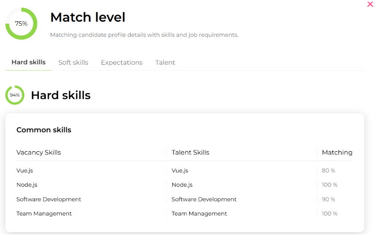Click the matching profile description text
The image size is (383, 236).
144,35
